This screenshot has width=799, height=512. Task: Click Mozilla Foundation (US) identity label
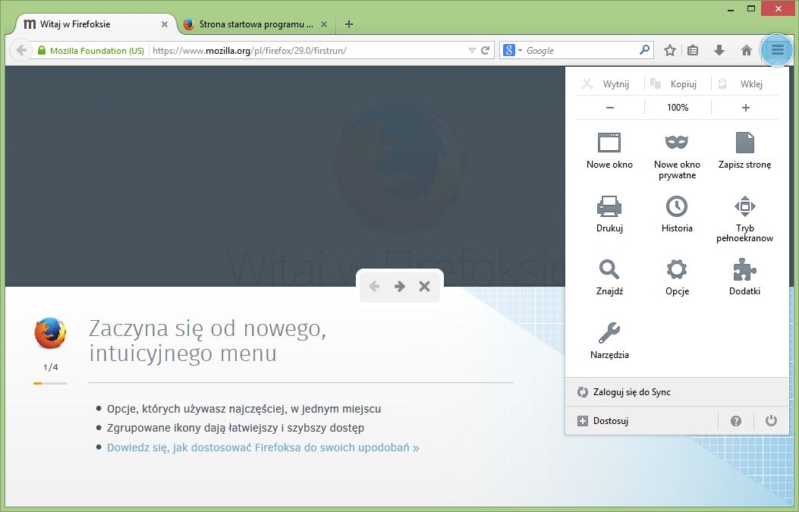[97, 50]
